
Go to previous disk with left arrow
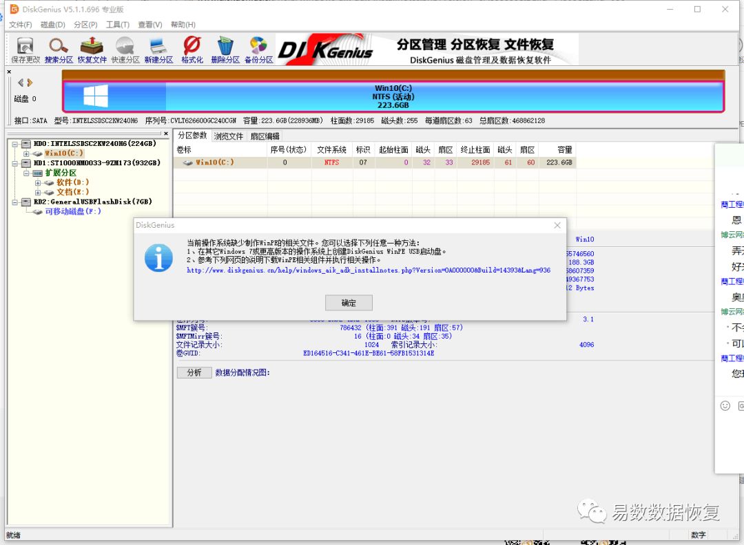[x=21, y=83]
